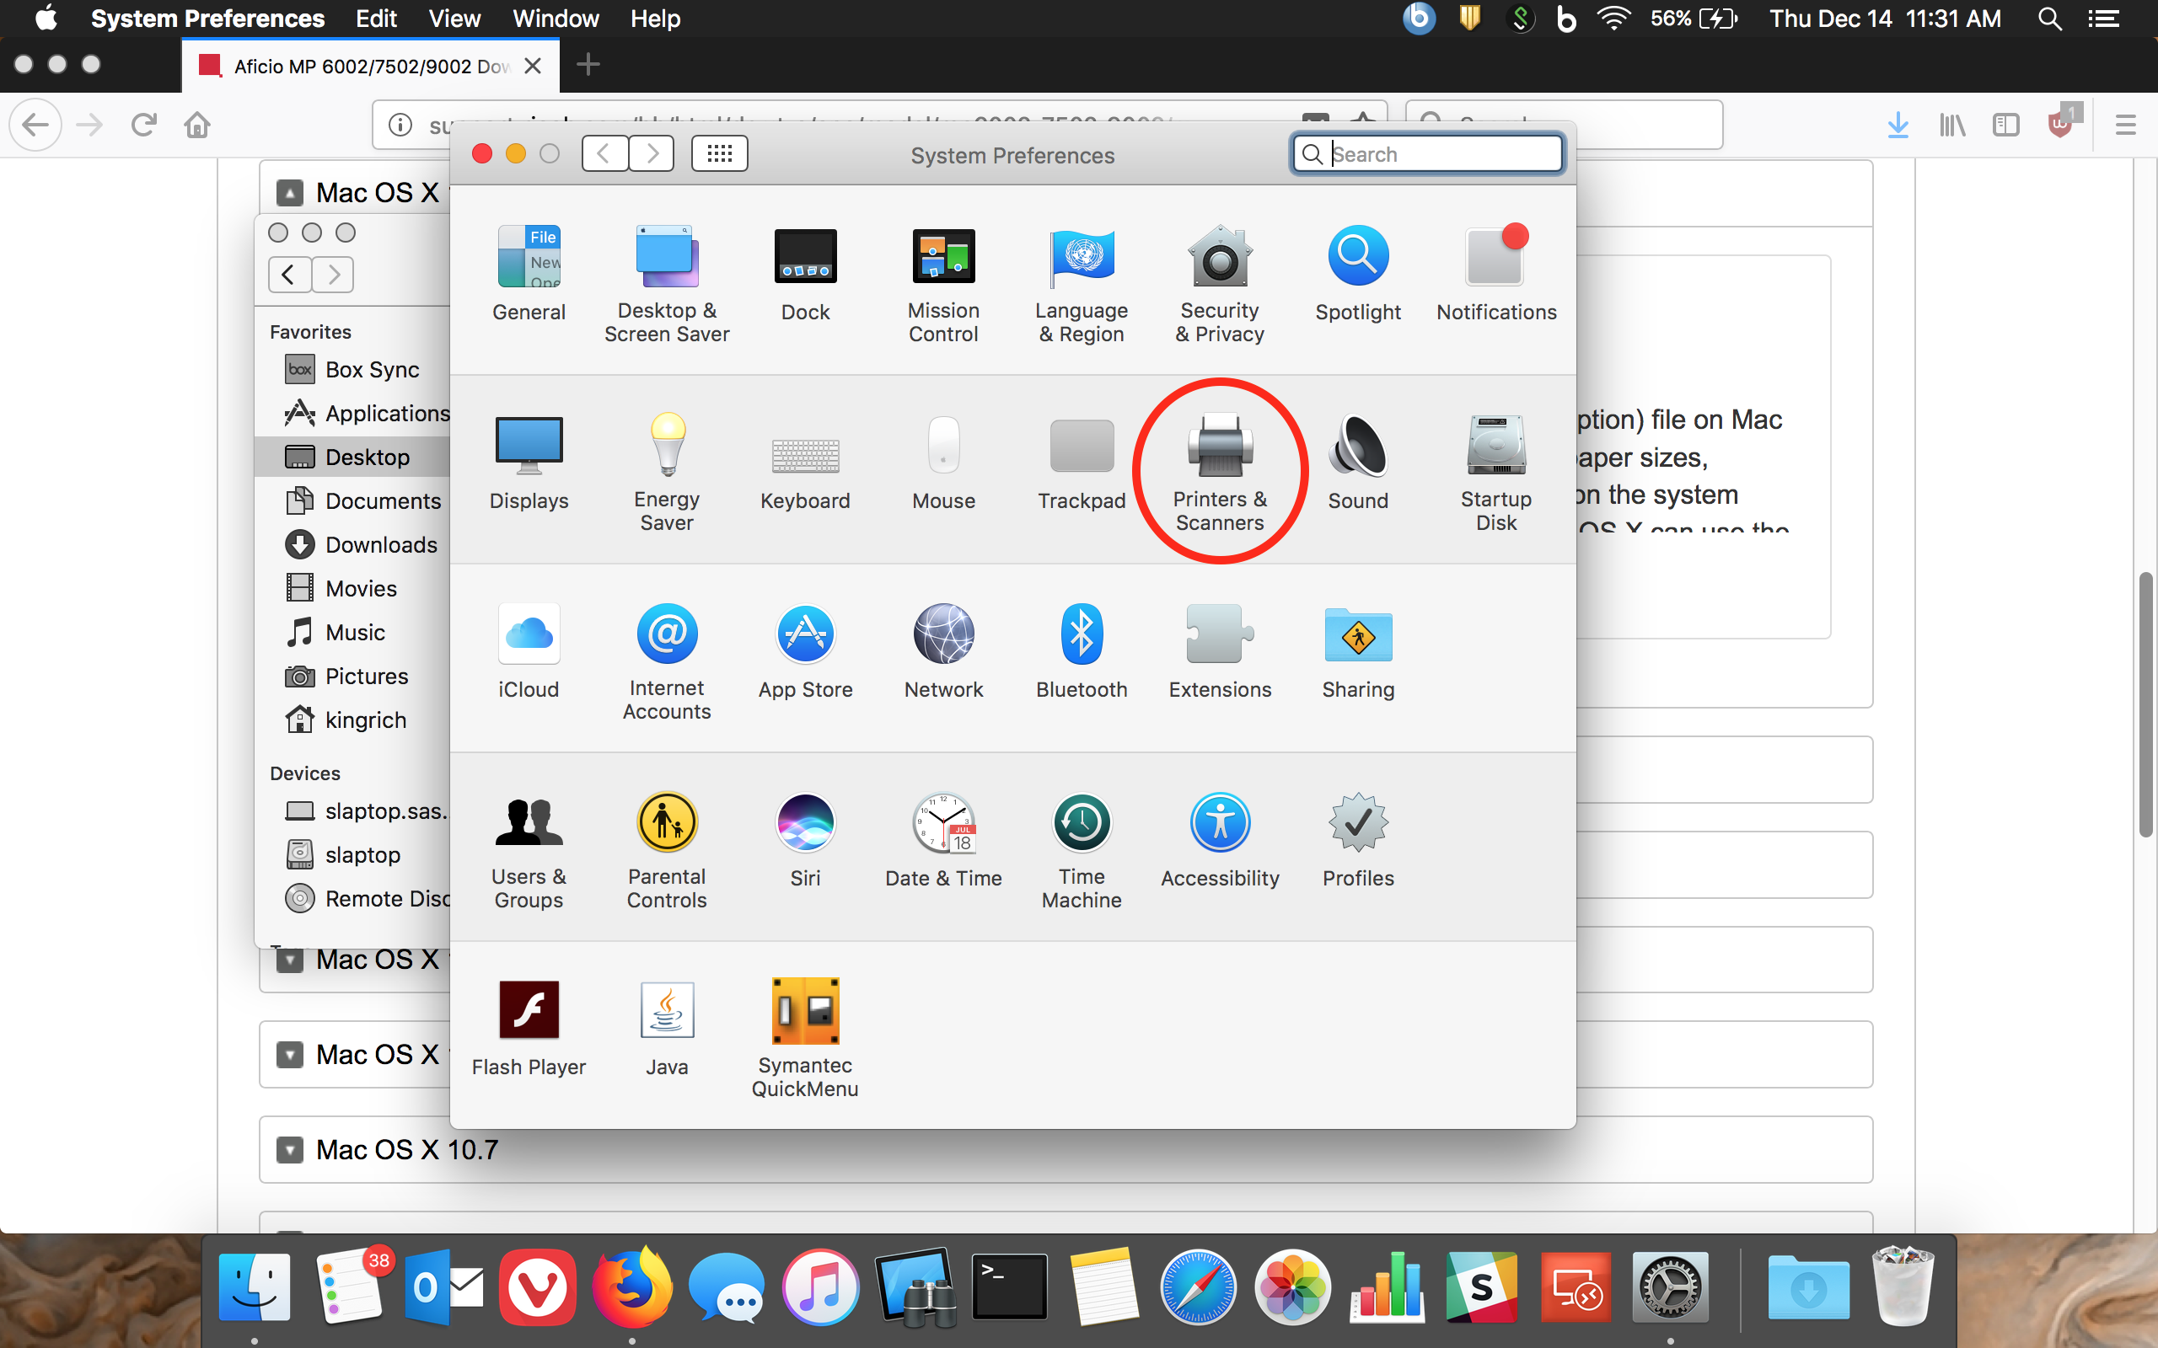Open Finder from the Dock
2158x1348 pixels.
click(255, 1287)
